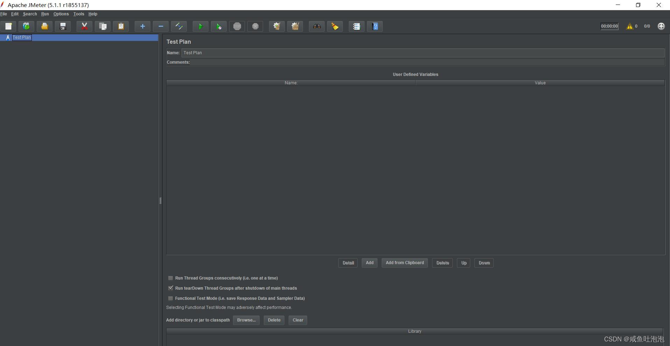
Task: Click the Toggle enable/disable icon
Action: pyautogui.click(x=179, y=26)
